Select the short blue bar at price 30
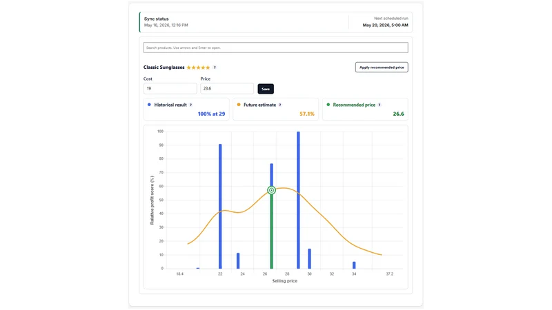 309,259
